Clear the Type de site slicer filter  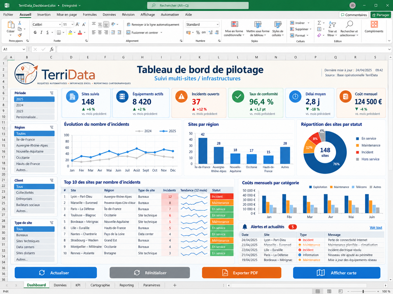tap(52, 223)
